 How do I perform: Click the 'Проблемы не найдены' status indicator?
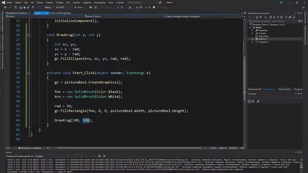(x=30, y=148)
